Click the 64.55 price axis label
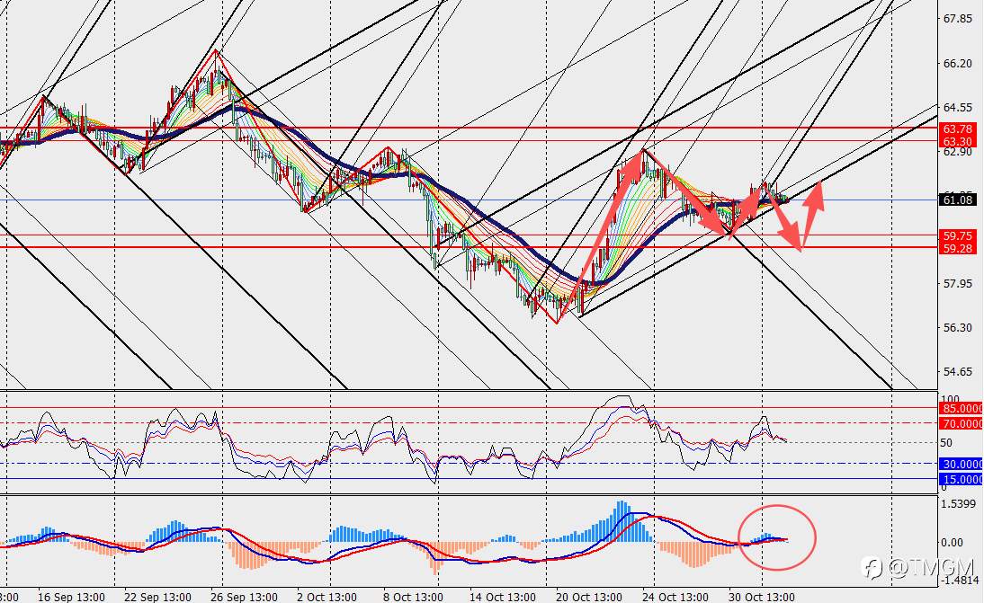The height and width of the screenshot is (603, 984). (958, 107)
